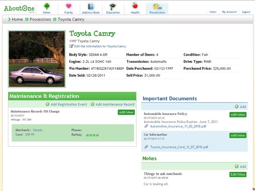
Task: Click the Sell Price $1,000.00 value
Action: click(152, 75)
